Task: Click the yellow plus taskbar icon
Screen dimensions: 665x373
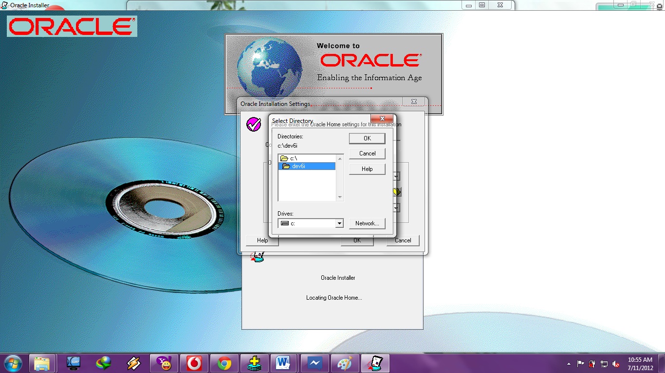Action: (255, 363)
